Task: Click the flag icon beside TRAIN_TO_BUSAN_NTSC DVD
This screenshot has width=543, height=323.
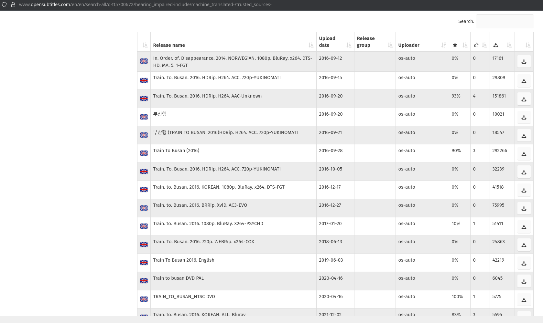Action: coord(144,299)
